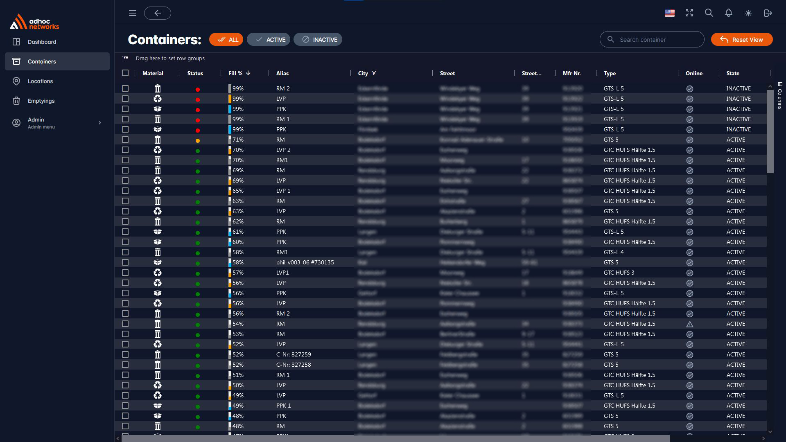Click orange status dot of 71% row
The width and height of the screenshot is (786, 442).
198,140
